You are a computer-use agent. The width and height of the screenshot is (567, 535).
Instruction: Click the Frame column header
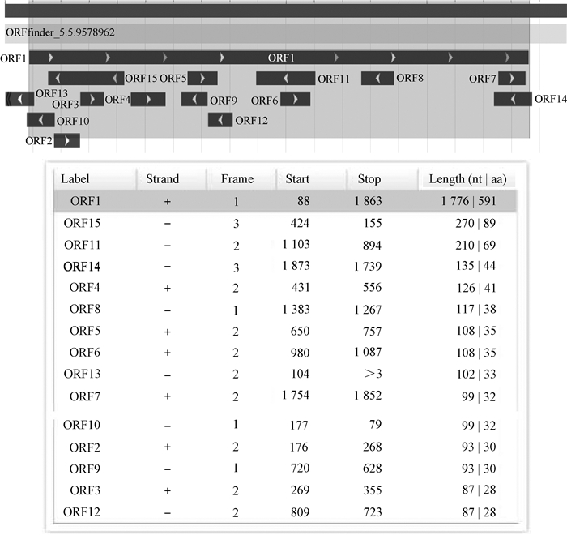(237, 179)
